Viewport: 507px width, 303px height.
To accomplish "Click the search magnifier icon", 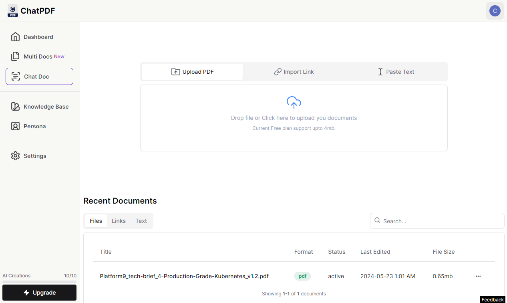I will pyautogui.click(x=377, y=220).
